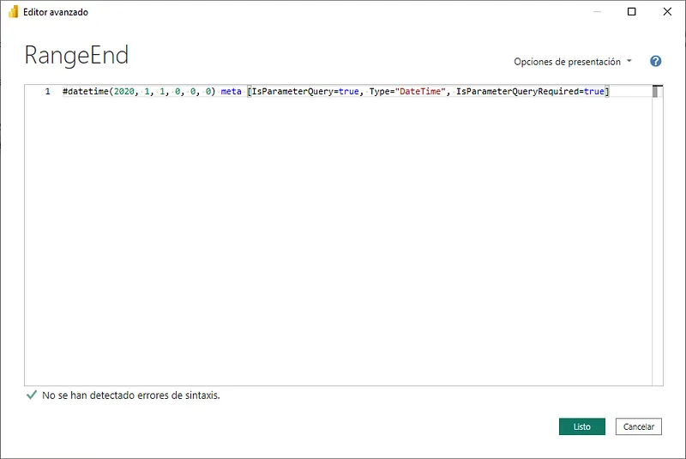
Task: Maximize the Editor avanzado window
Action: [x=631, y=12]
